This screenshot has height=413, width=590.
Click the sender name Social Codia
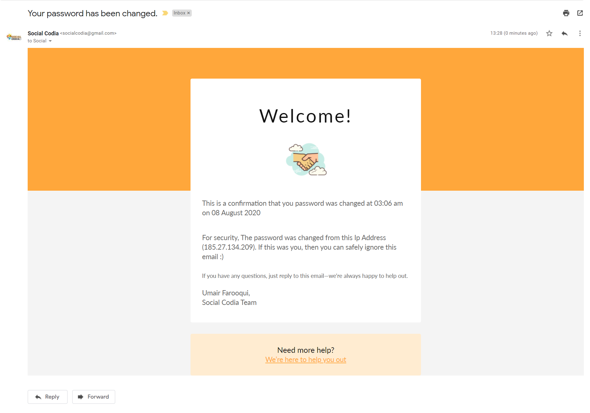coord(43,33)
